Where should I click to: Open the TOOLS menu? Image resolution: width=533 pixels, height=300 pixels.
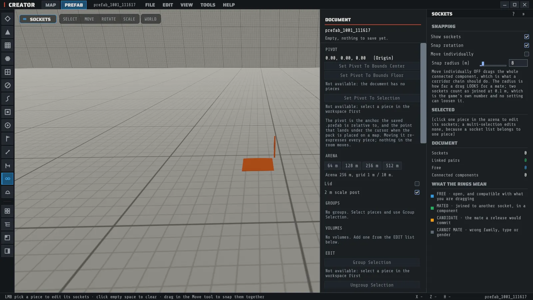point(208,5)
